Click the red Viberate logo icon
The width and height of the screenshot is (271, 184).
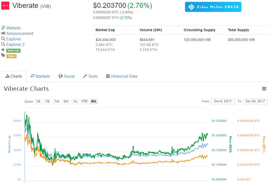pyautogui.click(x=5, y=5)
